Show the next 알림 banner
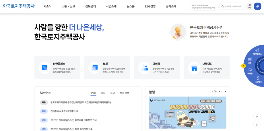The image size is (264, 131). (x=225, y=92)
